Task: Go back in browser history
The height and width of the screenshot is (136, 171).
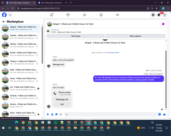Action: (x=3, y=8)
